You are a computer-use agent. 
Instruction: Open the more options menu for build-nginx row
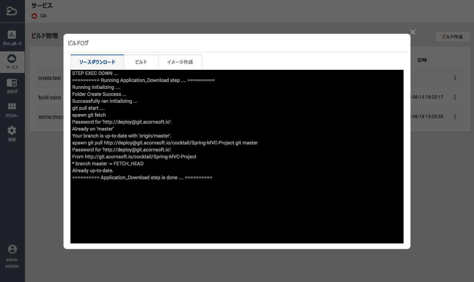[455, 97]
